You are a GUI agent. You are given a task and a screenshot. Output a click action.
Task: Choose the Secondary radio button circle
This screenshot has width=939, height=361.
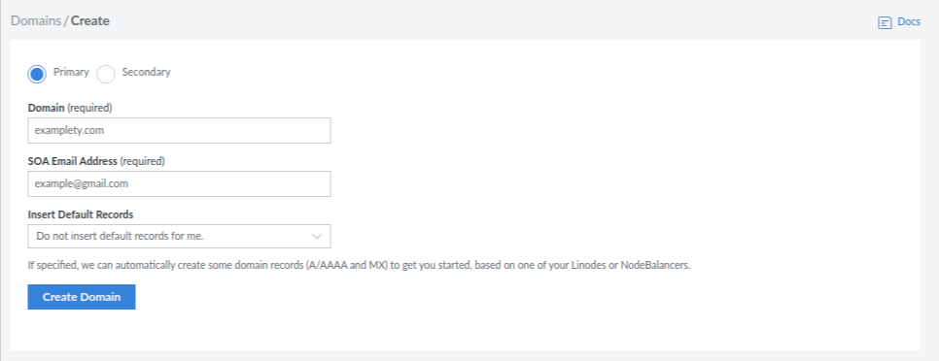pos(106,74)
